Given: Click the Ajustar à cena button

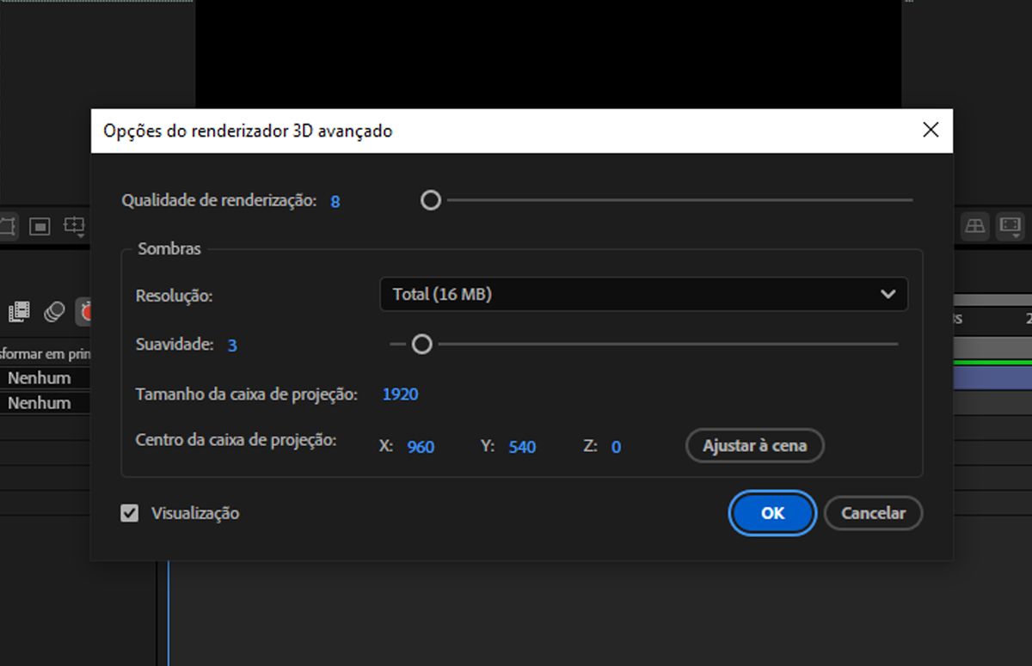Looking at the screenshot, I should [x=754, y=446].
